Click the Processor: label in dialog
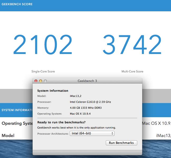This screenshot has height=158, width=171. (x=44, y=102)
